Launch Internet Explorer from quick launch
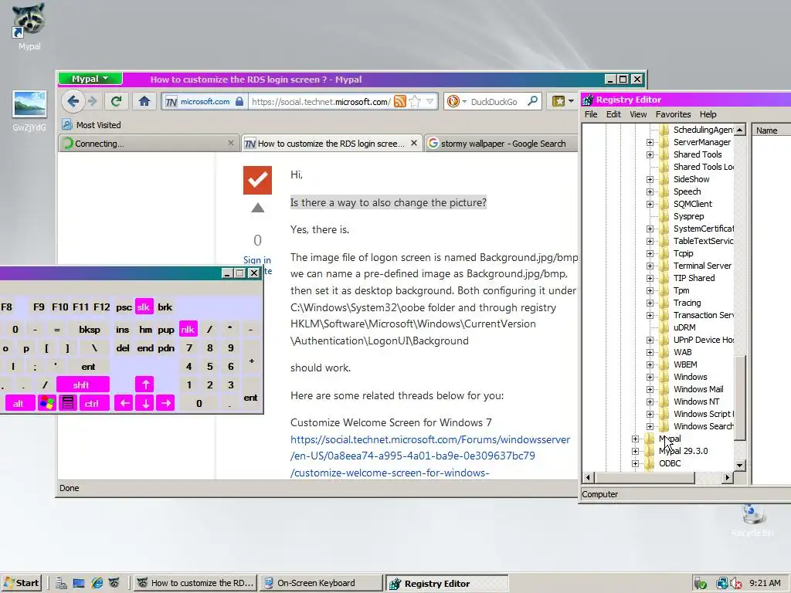The height and width of the screenshot is (593, 791). 97,583
